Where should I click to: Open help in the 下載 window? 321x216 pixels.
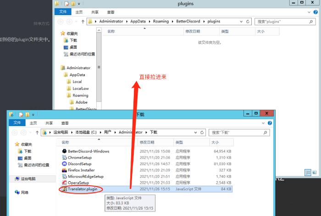point(270,123)
